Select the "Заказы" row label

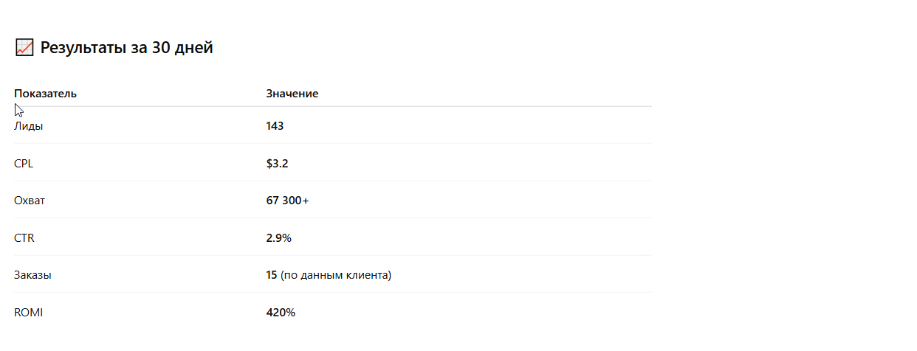pos(32,275)
